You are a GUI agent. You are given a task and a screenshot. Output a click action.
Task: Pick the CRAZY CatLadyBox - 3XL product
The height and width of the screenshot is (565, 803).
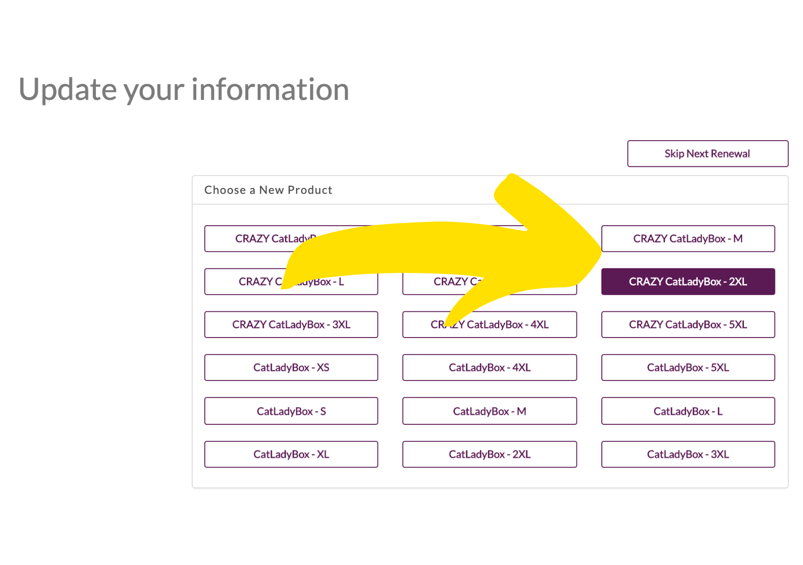pyautogui.click(x=291, y=325)
